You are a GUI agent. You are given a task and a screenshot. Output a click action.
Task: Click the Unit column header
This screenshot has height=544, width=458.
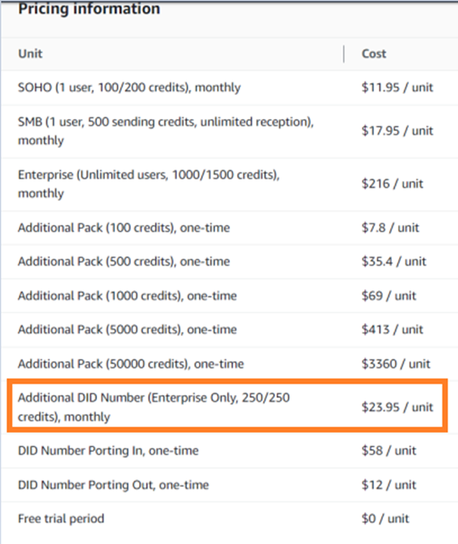30,54
